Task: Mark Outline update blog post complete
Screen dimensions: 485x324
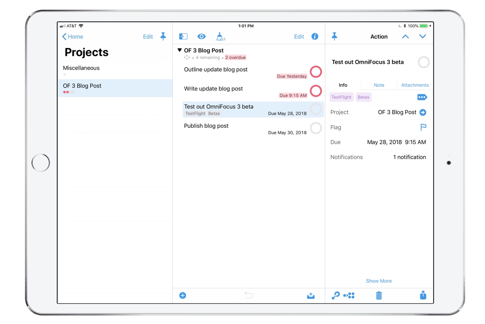Action: pos(316,72)
